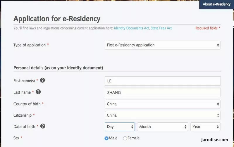
Task: Expand the Country of birth dropdown
Action: click(163, 104)
